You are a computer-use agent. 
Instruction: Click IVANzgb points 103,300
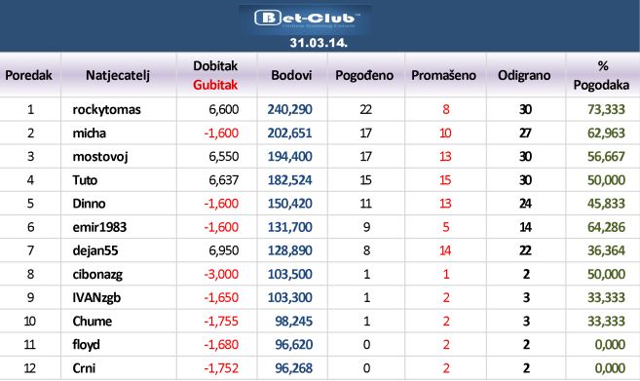[289, 298]
